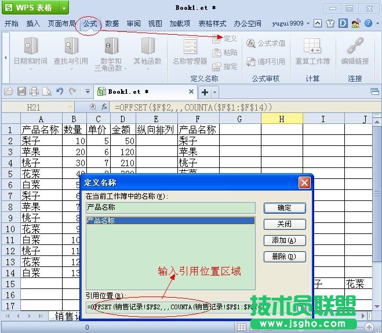Viewport: 382px width, 333px height.
Task: Click the vertical scrollbar down arrow
Action: pyautogui.click(x=377, y=306)
